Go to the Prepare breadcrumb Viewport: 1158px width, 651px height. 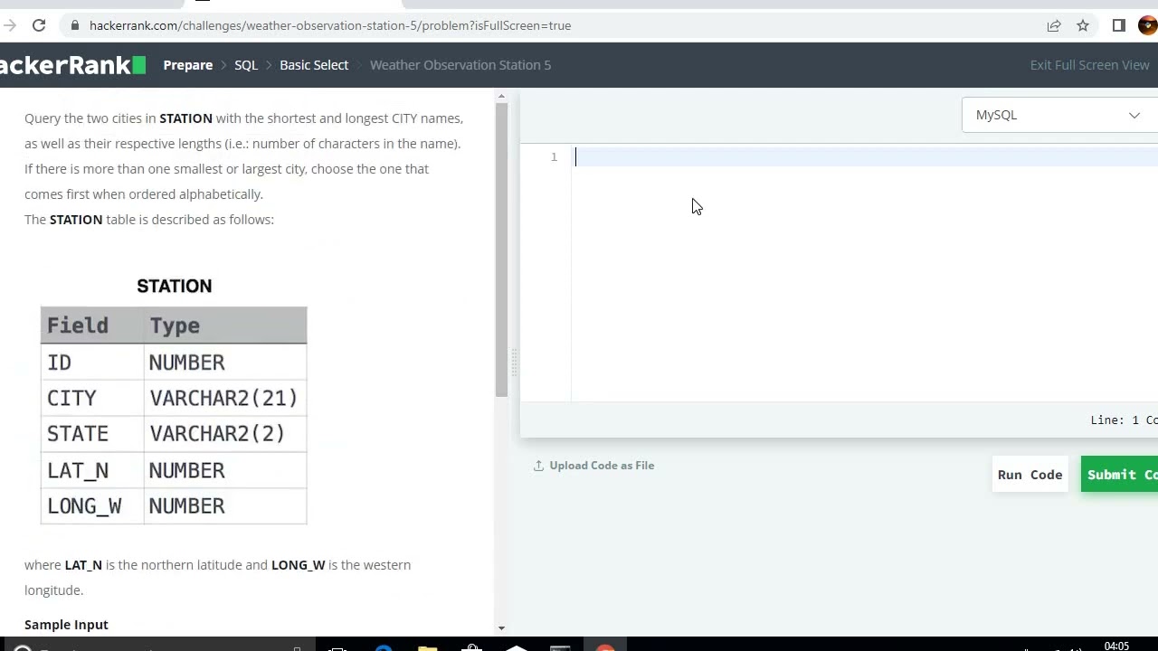188,65
